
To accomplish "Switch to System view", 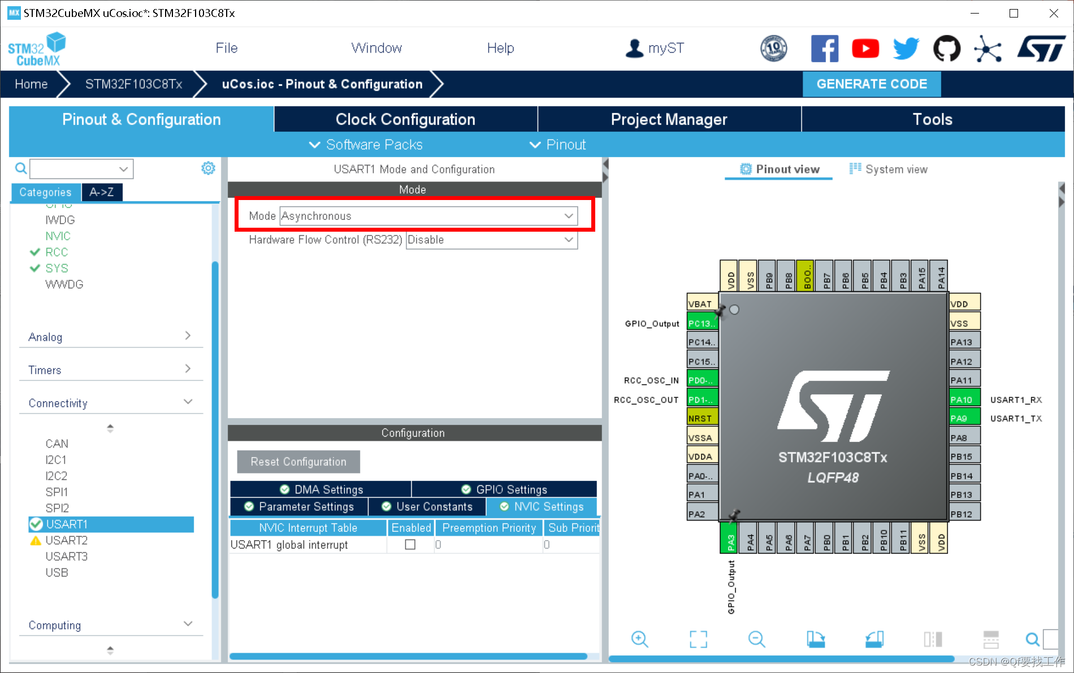I will [888, 169].
